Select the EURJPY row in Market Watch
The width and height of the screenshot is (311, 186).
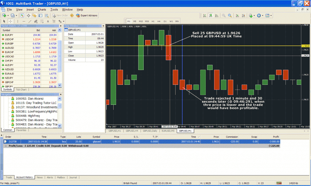tap(29, 35)
